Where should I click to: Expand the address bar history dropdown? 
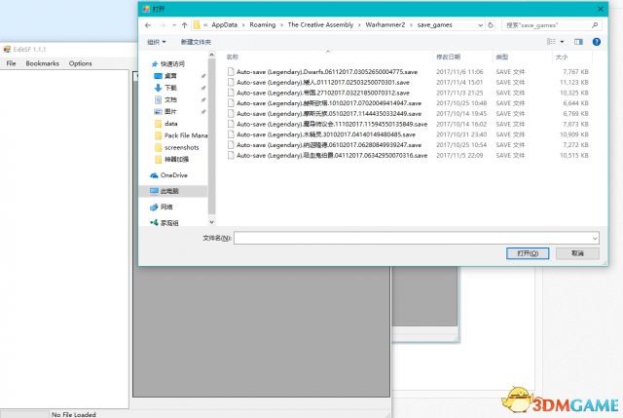coord(480,25)
